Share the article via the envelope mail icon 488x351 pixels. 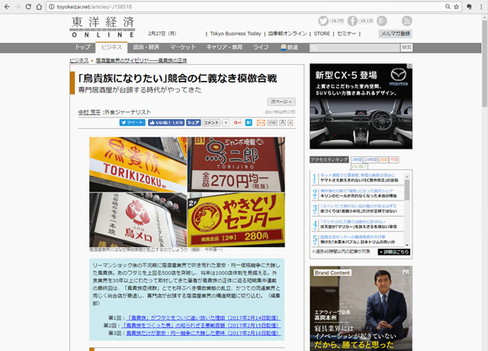pyautogui.click(x=261, y=122)
